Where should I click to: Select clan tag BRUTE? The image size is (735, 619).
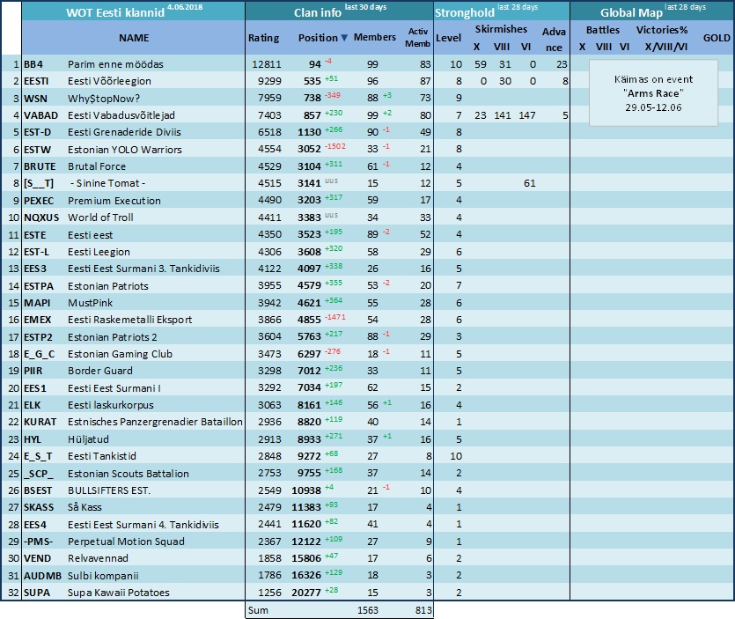coord(40,166)
